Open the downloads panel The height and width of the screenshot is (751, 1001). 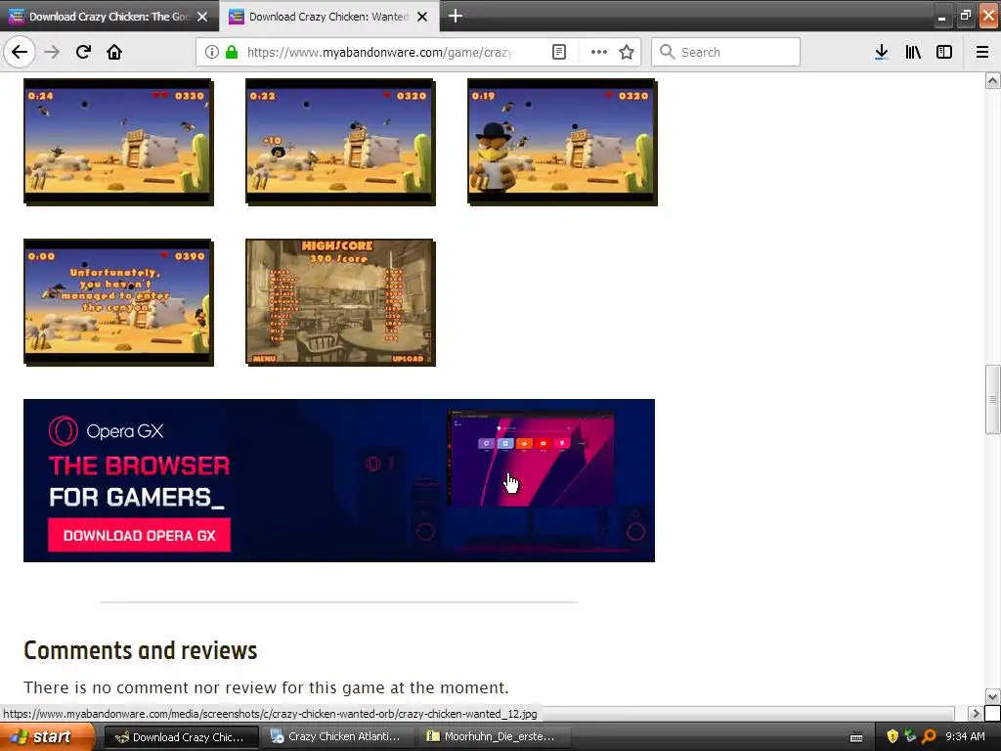881,52
